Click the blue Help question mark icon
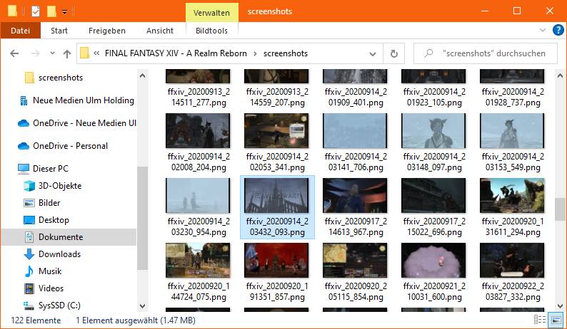The height and width of the screenshot is (329, 567). point(557,31)
